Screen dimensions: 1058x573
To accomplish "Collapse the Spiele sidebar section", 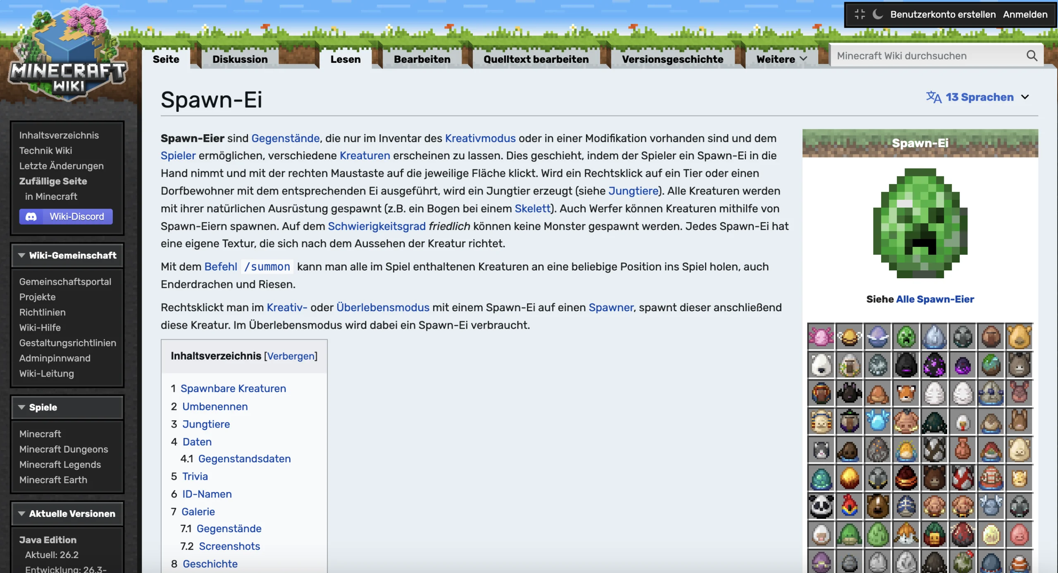I will [67, 407].
